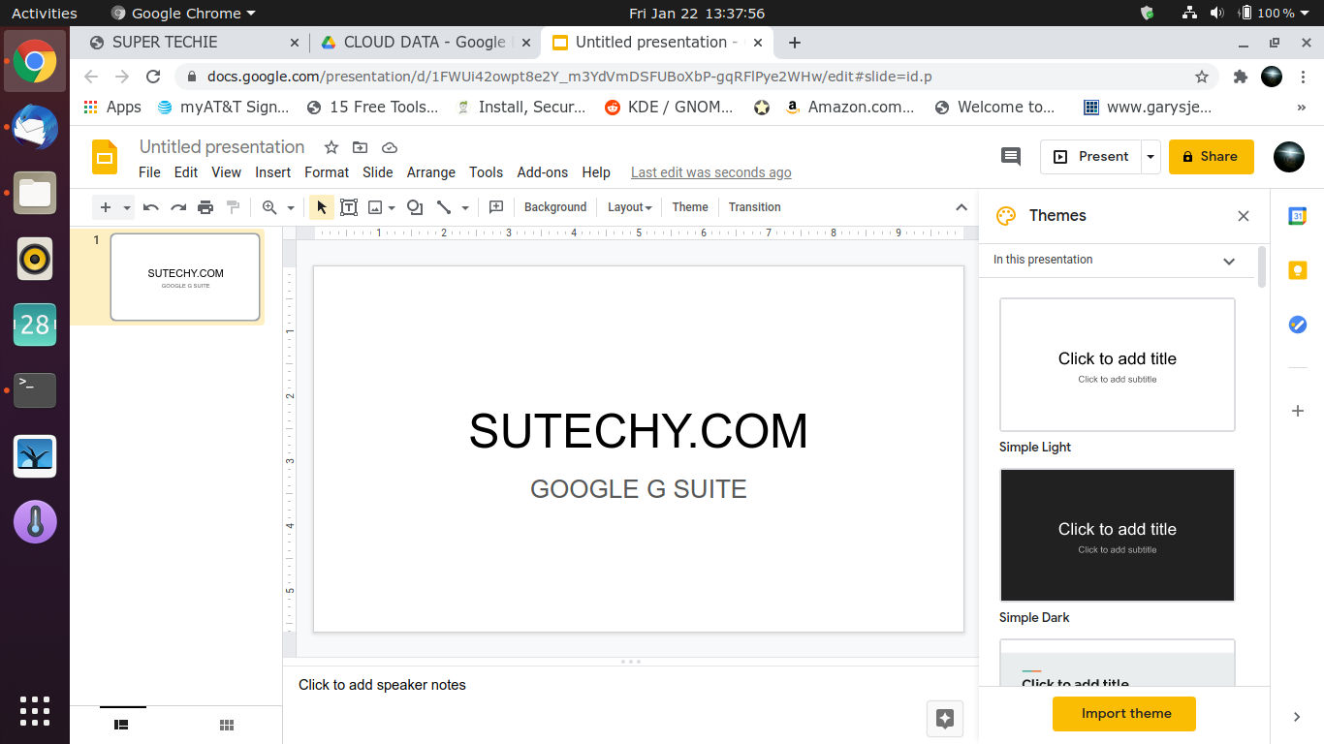Select the Text box tool
Image resolution: width=1324 pixels, height=744 pixels.
tap(349, 207)
